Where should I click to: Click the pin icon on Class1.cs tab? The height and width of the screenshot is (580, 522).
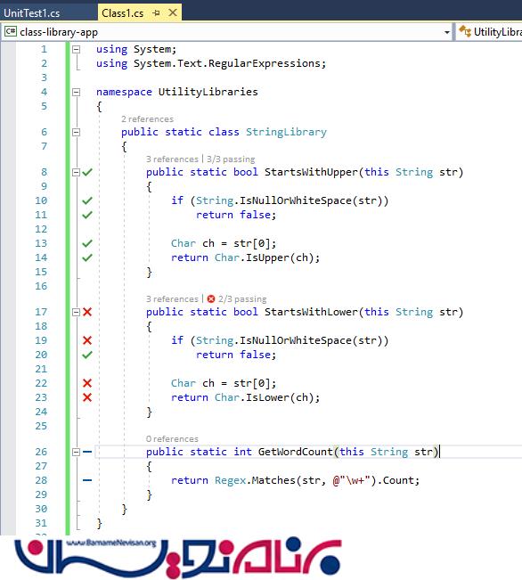point(157,13)
